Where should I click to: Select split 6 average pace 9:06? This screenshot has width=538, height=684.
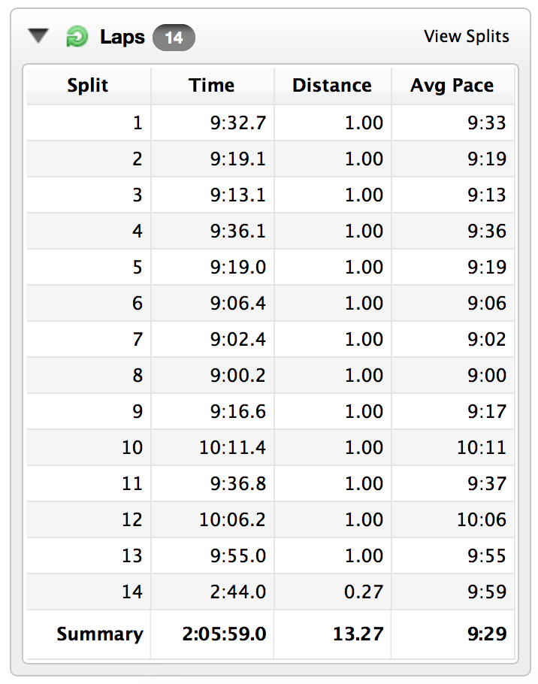[487, 303]
